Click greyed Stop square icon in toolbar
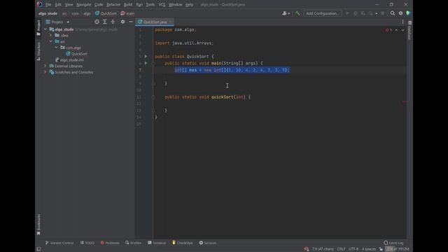Screen dimensions: 448x252 383,13
